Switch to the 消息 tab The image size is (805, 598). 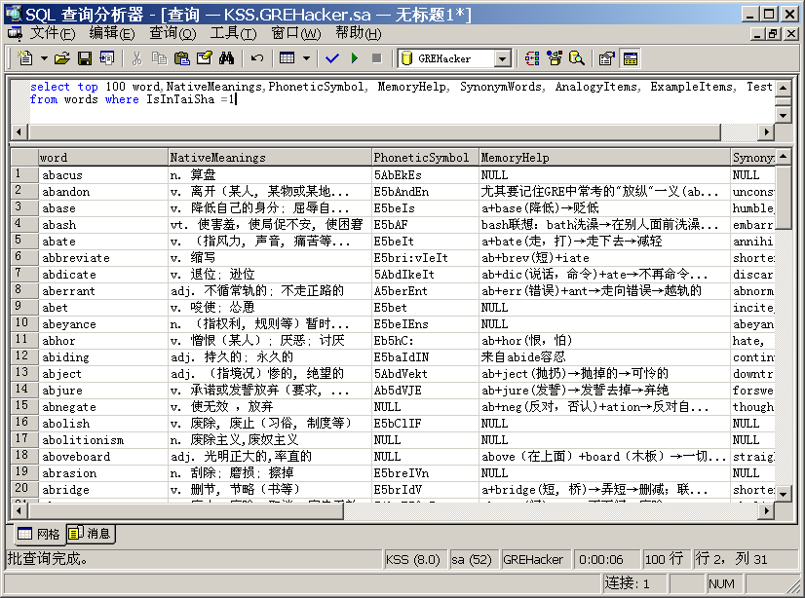(92, 534)
